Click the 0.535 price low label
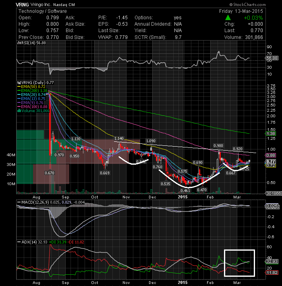The image size is (282, 286). (166, 184)
